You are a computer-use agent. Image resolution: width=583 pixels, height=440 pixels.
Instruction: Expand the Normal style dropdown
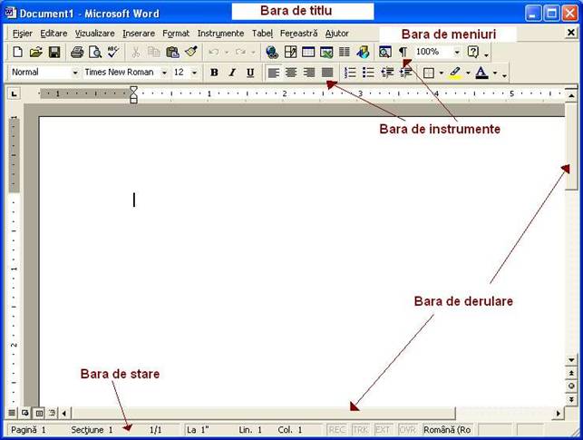click(x=75, y=73)
